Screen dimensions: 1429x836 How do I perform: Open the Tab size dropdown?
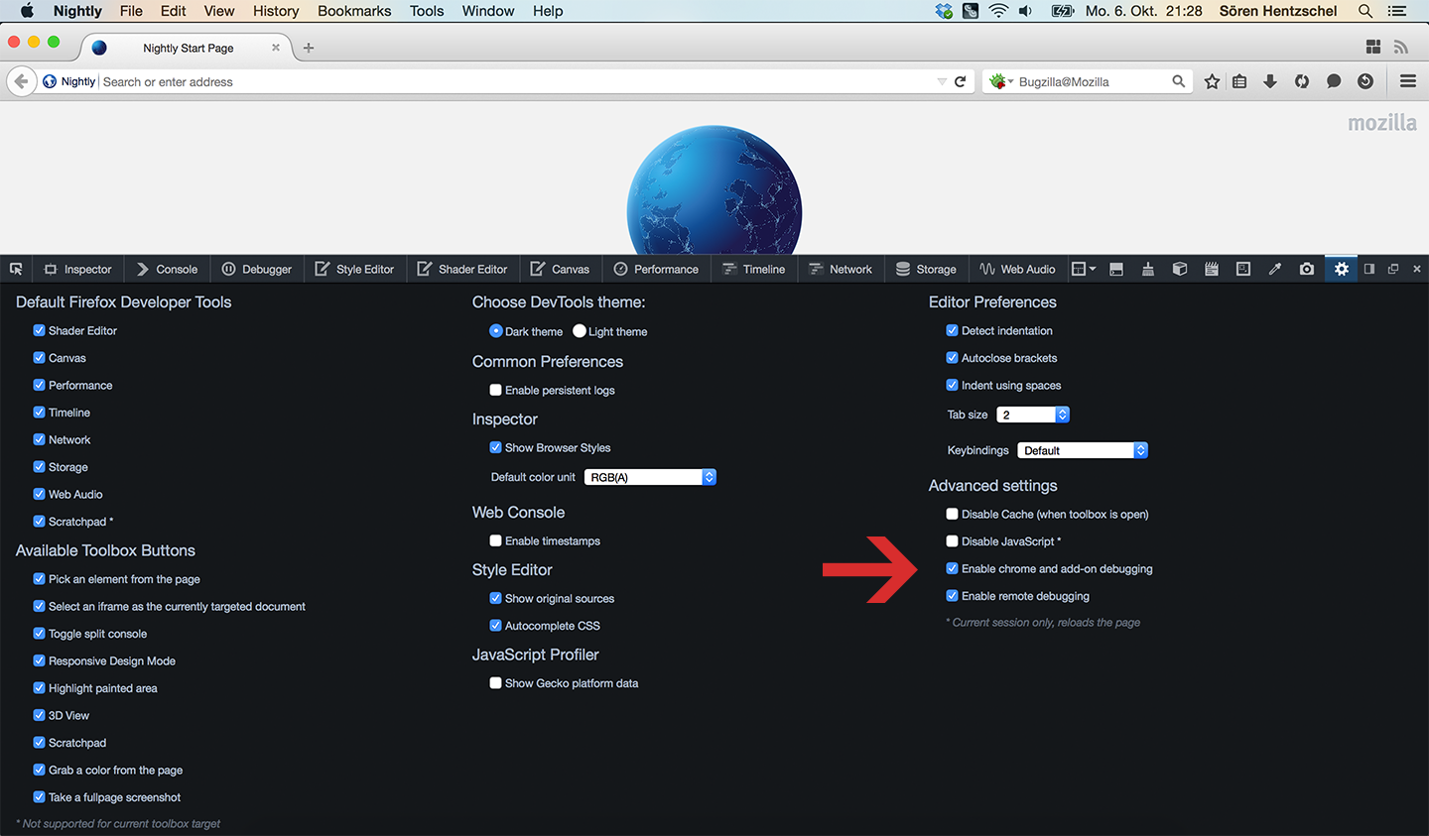pyautogui.click(x=1033, y=415)
